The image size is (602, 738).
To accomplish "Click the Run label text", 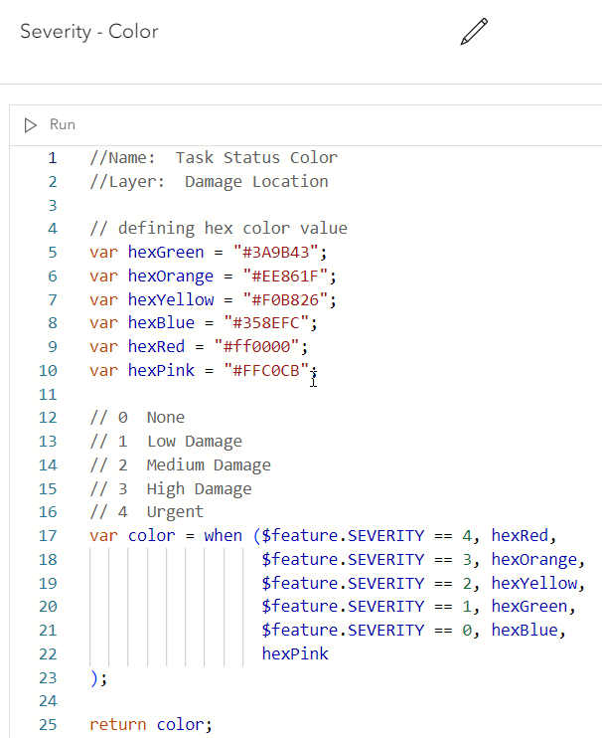I will (63, 124).
